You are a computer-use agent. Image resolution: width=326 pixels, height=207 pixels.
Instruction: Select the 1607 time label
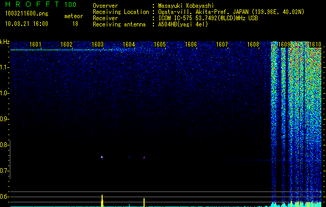(222, 45)
